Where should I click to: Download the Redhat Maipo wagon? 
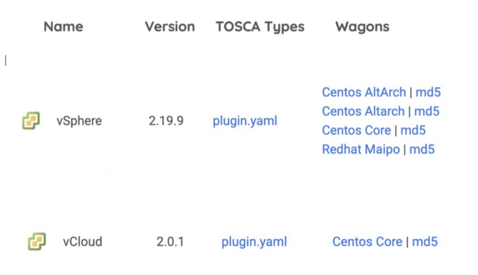(x=361, y=149)
